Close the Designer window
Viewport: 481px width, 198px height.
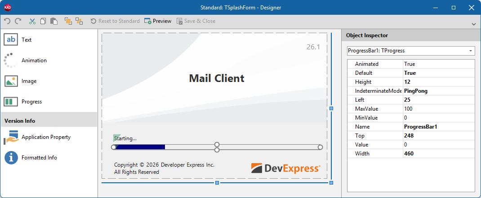(x=471, y=7)
